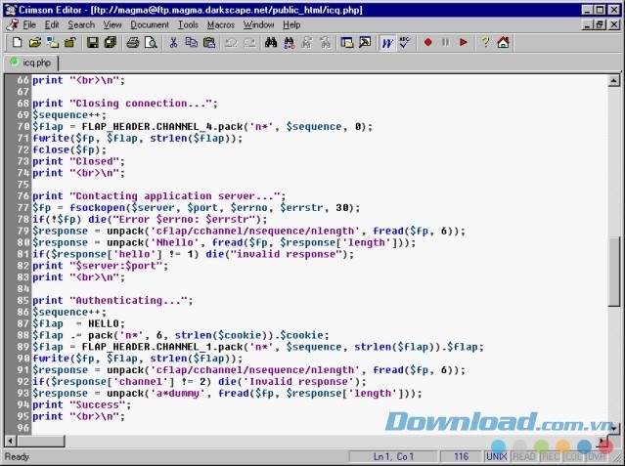Click the UNIX file format status indicator
The height and width of the screenshot is (466, 625).
click(496, 456)
